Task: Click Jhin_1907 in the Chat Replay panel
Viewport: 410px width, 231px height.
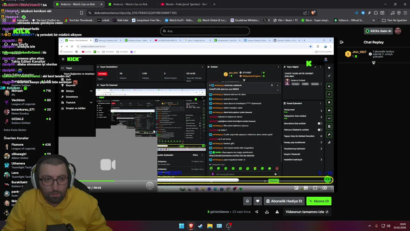Action: point(359,52)
